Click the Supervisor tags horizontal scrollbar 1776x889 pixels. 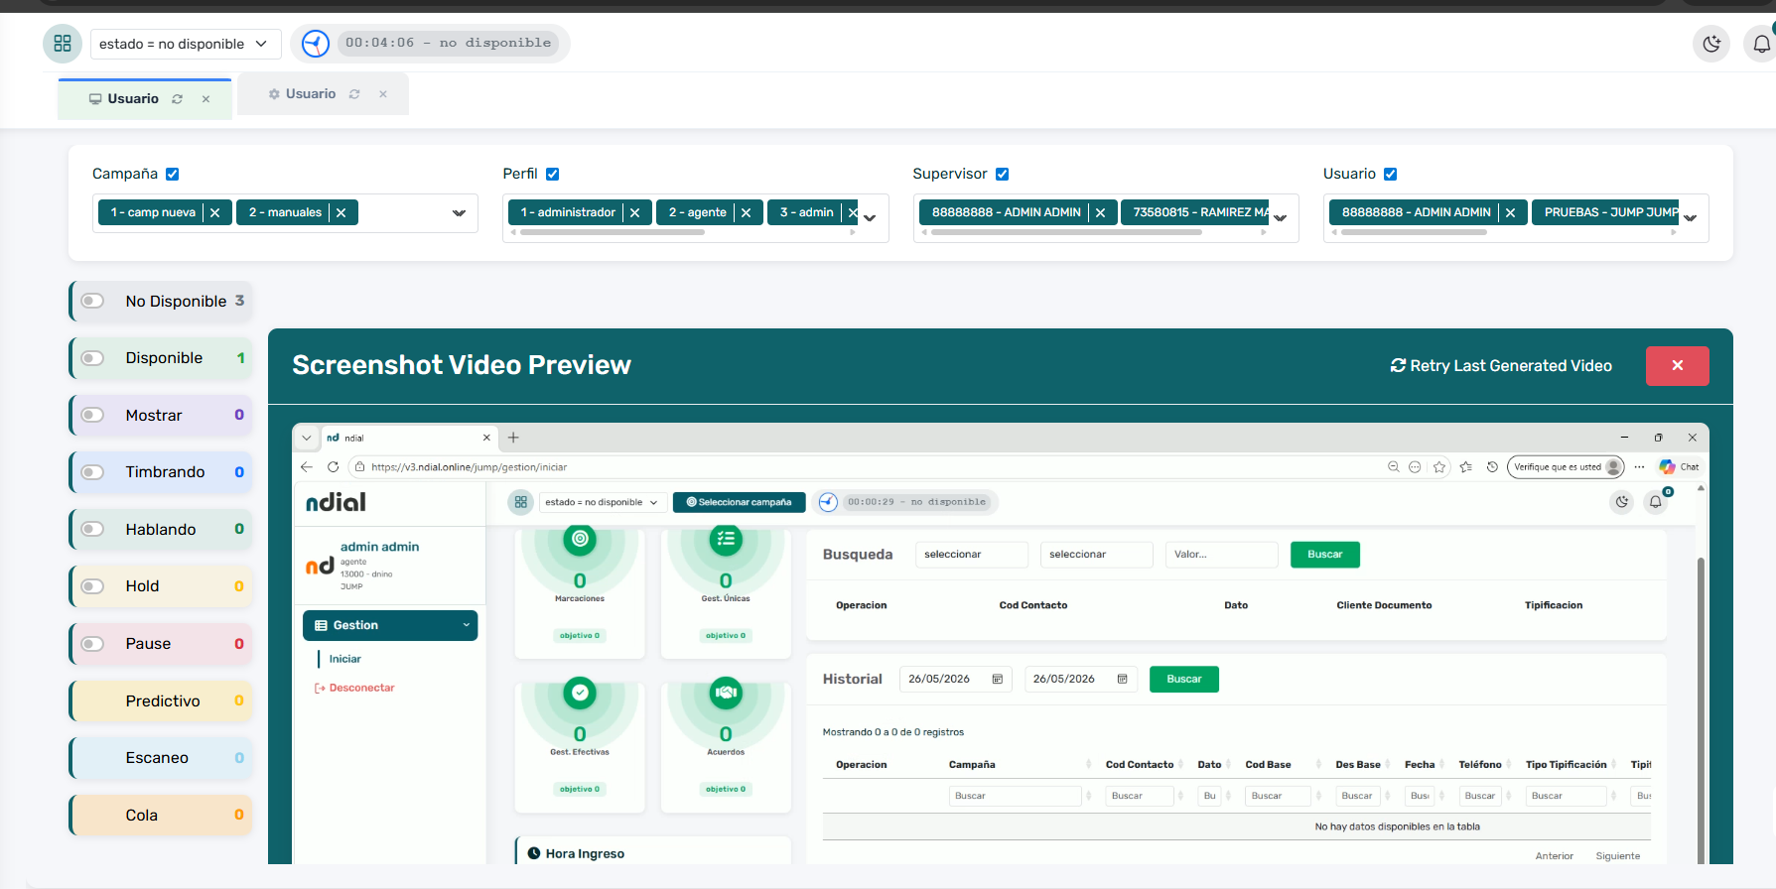1066,232
